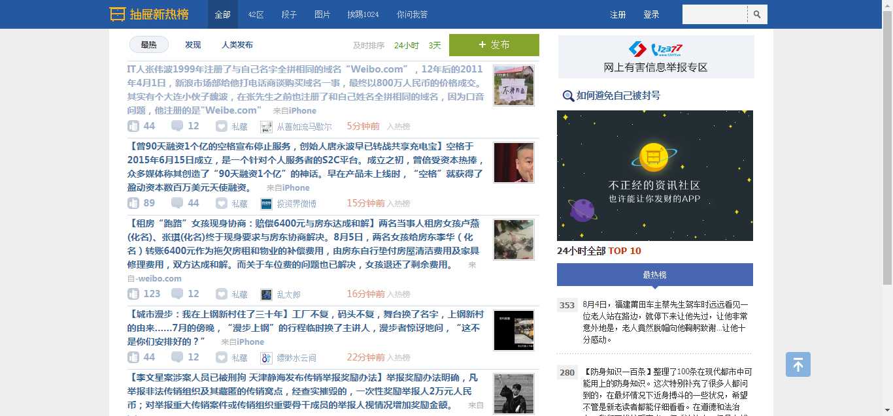Open the 42区 section

[256, 14]
